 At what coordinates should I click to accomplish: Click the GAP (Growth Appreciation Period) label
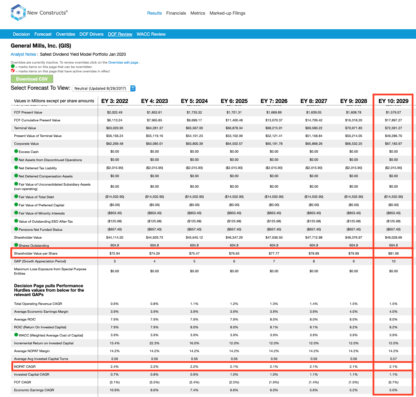(40, 261)
